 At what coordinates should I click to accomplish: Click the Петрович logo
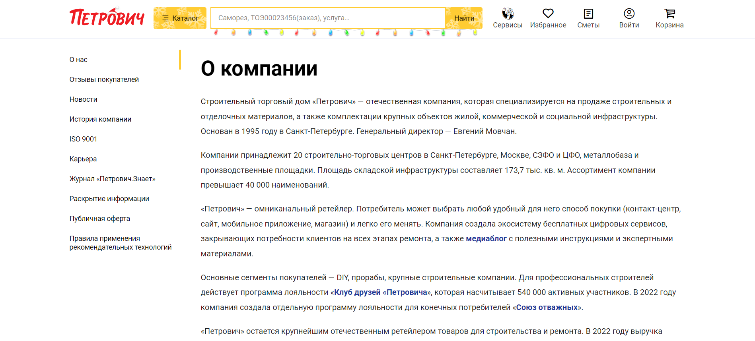tap(107, 17)
